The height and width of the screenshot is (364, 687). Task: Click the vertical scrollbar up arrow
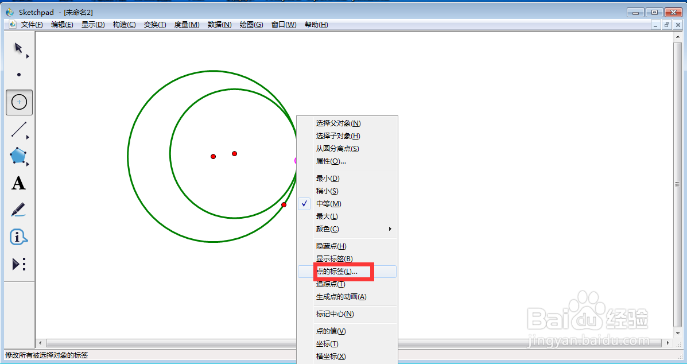pos(678,37)
